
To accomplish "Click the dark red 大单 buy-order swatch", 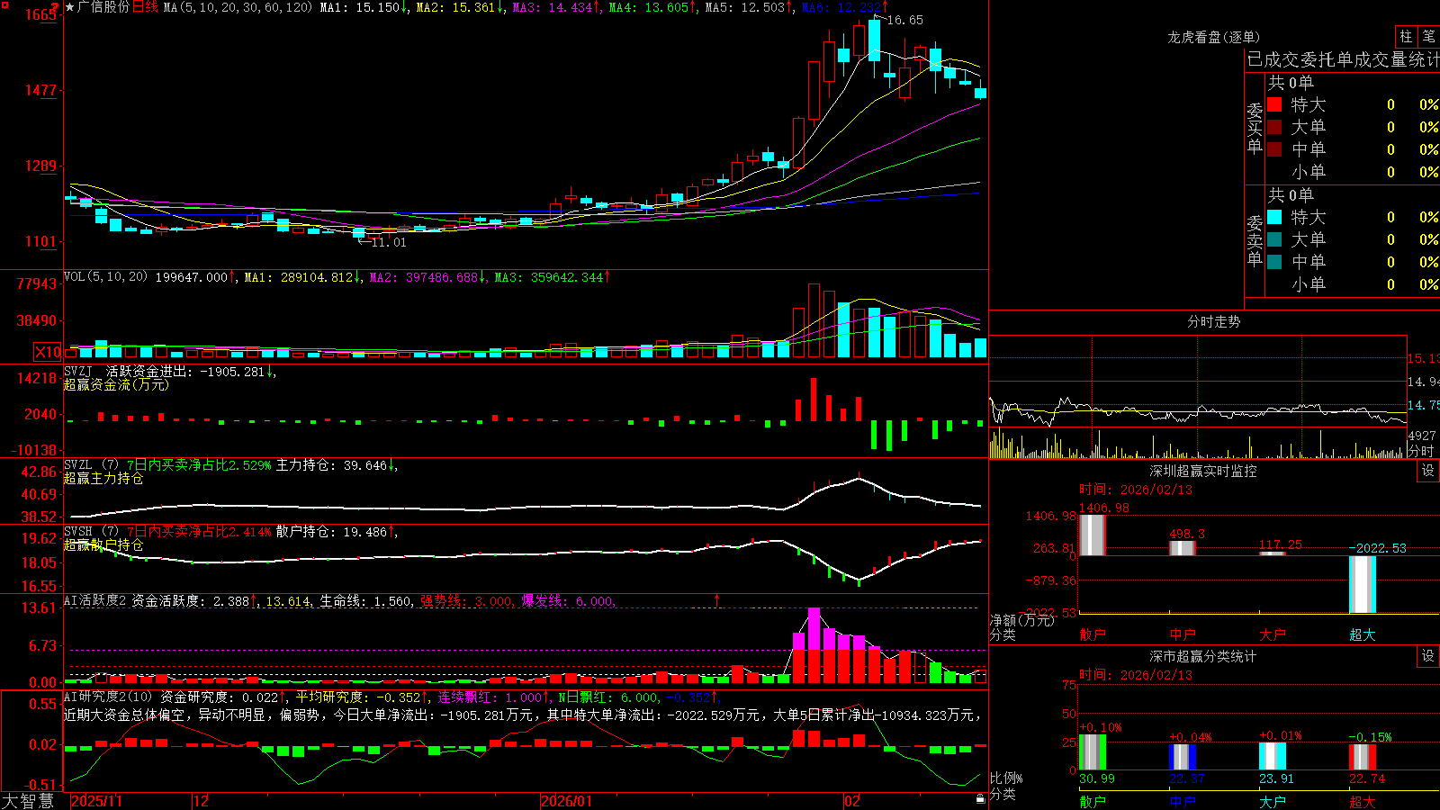I will [x=1274, y=127].
